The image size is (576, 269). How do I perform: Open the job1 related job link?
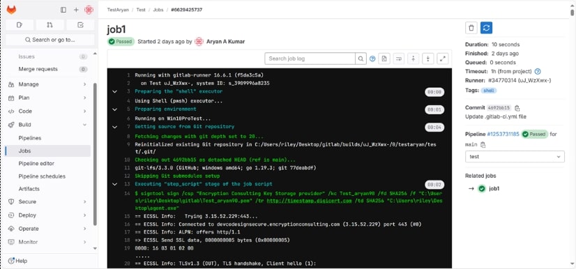tap(494, 189)
